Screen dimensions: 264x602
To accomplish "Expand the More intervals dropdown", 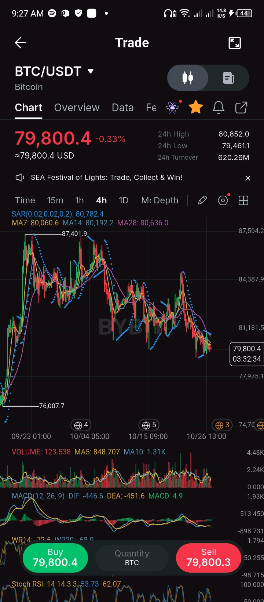I will coord(146,200).
